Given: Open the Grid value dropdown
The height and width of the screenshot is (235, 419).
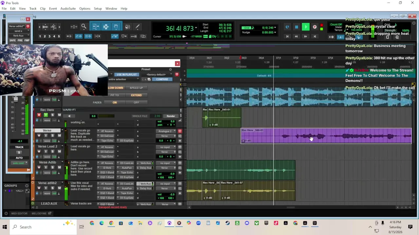Looking at the screenshot, I should pyautogui.click(x=275, y=28).
